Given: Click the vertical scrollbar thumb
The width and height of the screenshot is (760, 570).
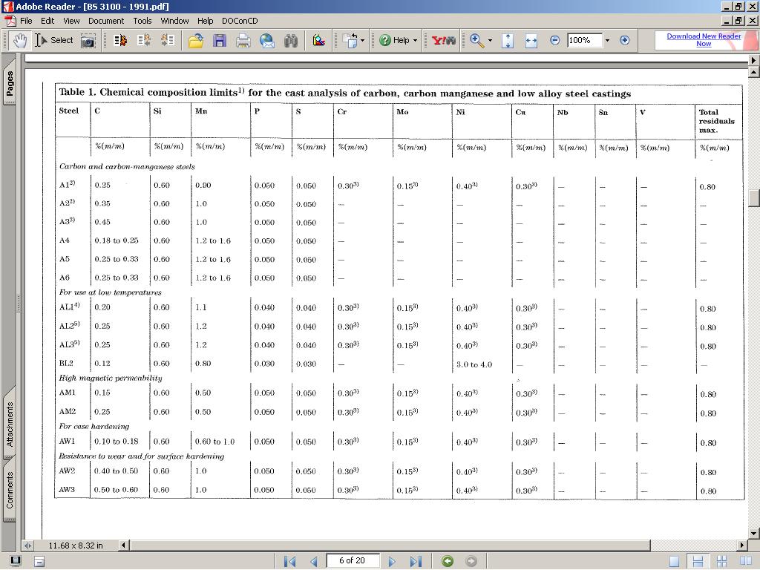Looking at the screenshot, I should pyautogui.click(x=754, y=198).
